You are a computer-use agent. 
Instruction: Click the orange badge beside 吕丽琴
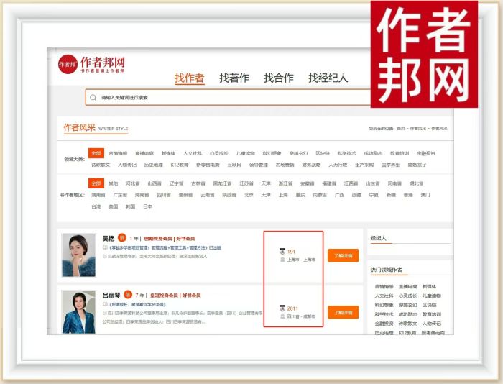coord(127,294)
